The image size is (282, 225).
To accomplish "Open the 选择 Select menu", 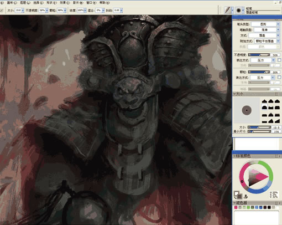I will pyautogui.click(x=38, y=3).
